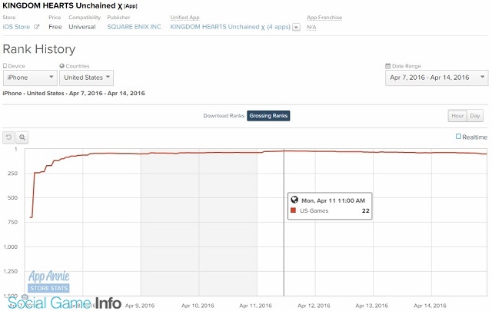Click the magnifier zoom icon above chart
The height and width of the screenshot is (311, 492).
click(22, 137)
